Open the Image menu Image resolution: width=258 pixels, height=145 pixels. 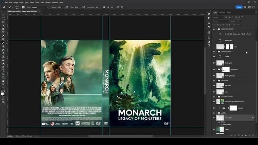click(x=16, y=3)
